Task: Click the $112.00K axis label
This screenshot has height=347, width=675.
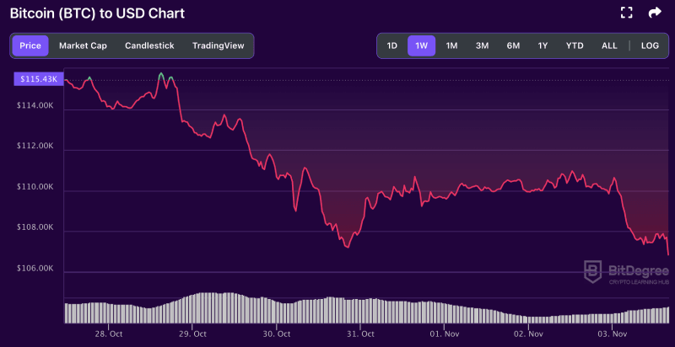Action: [35, 146]
